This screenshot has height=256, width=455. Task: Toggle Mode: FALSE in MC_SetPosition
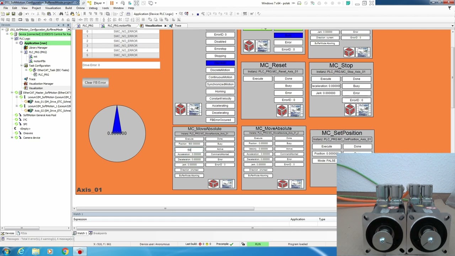[x=327, y=161]
